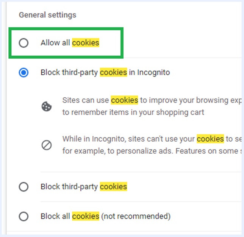Click the text "Sites can use"
The image size is (244, 237).
[86, 100]
